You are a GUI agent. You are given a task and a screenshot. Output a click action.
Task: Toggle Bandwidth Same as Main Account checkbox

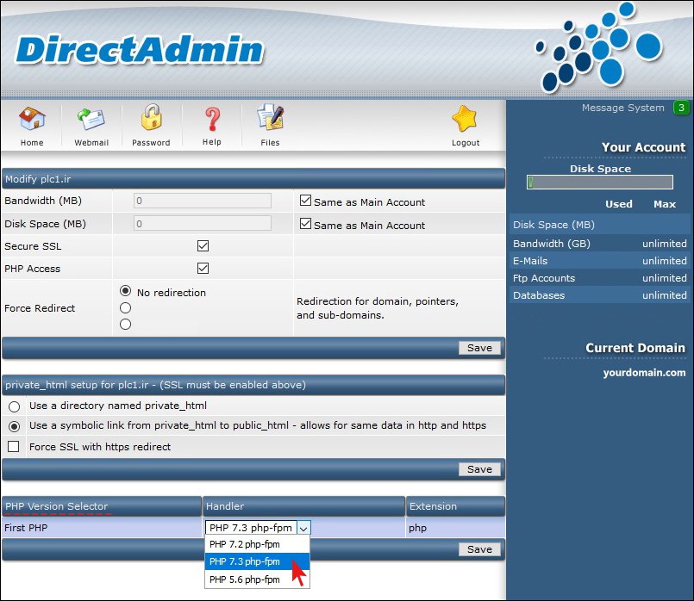pyautogui.click(x=305, y=201)
